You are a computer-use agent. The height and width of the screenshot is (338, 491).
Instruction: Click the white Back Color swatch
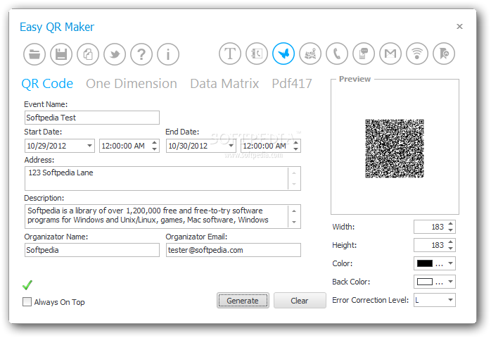click(425, 282)
